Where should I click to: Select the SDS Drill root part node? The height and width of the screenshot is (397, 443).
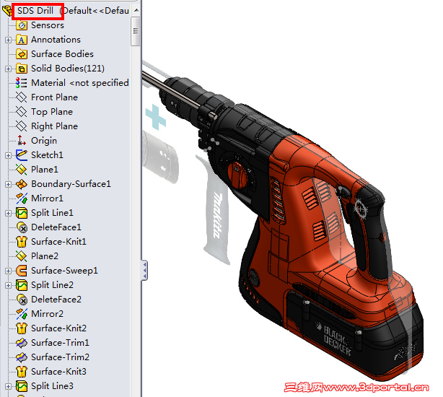coord(35,11)
